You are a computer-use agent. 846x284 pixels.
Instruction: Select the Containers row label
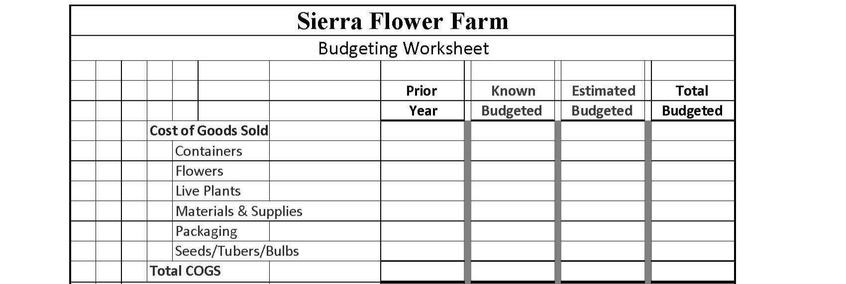click(209, 151)
